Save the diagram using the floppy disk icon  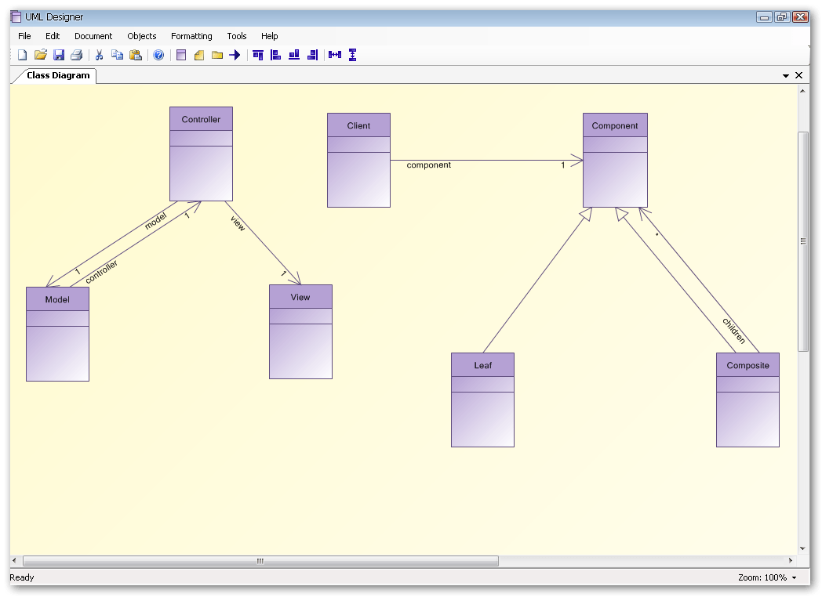click(59, 55)
